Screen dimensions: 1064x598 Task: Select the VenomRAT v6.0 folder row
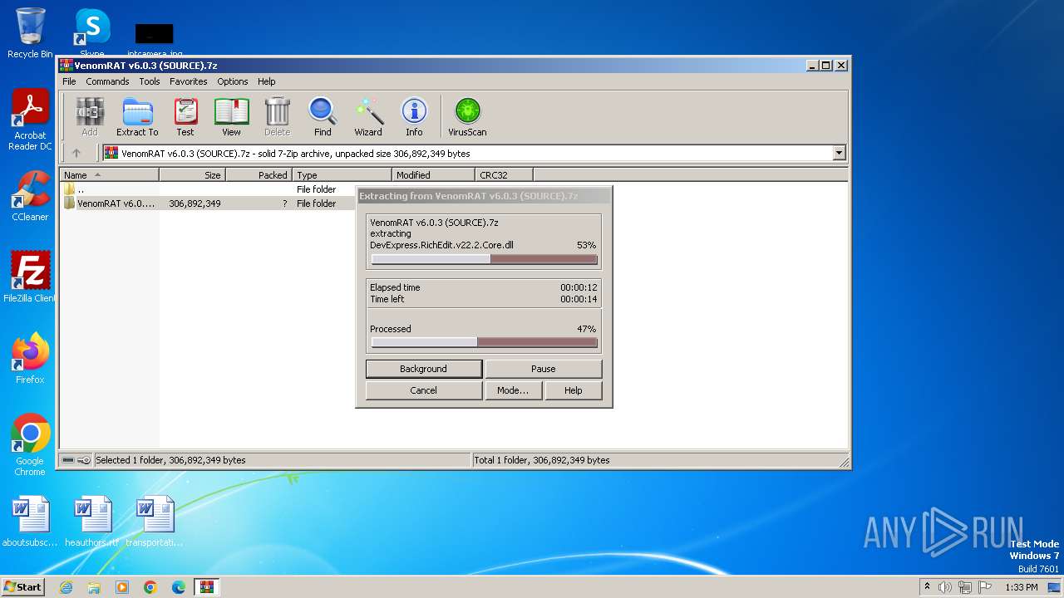coord(208,203)
